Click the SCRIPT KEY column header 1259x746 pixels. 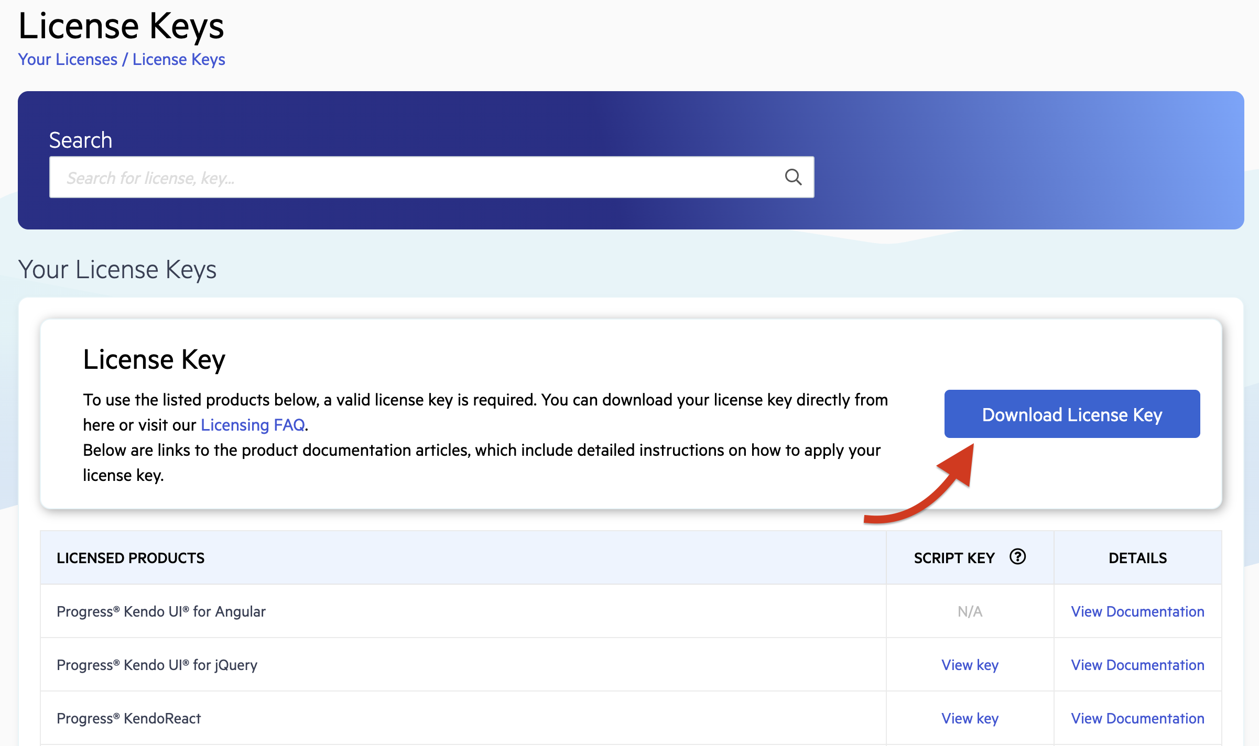pos(954,557)
